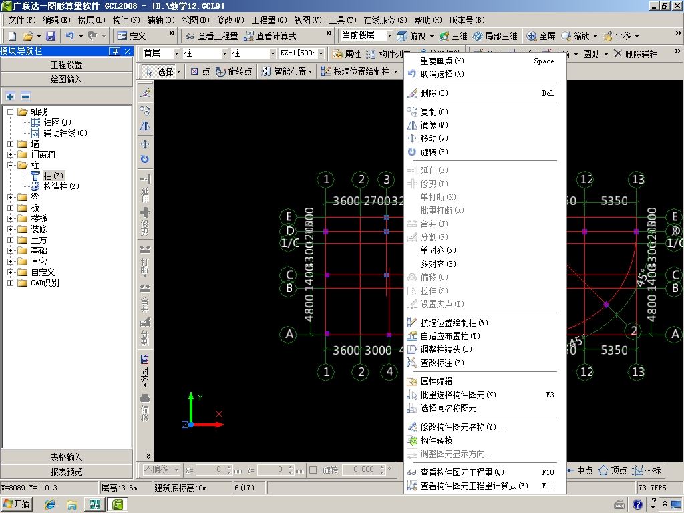Click the rotate tool in vertical toolbar
The height and width of the screenshot is (513, 684).
[145, 160]
